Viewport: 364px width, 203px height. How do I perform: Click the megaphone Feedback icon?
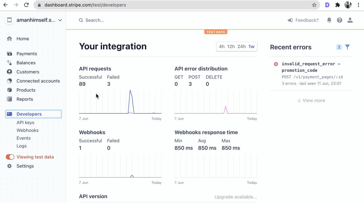pos(290,20)
